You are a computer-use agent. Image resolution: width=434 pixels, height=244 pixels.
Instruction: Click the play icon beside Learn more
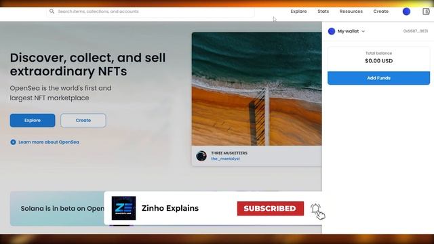13,142
